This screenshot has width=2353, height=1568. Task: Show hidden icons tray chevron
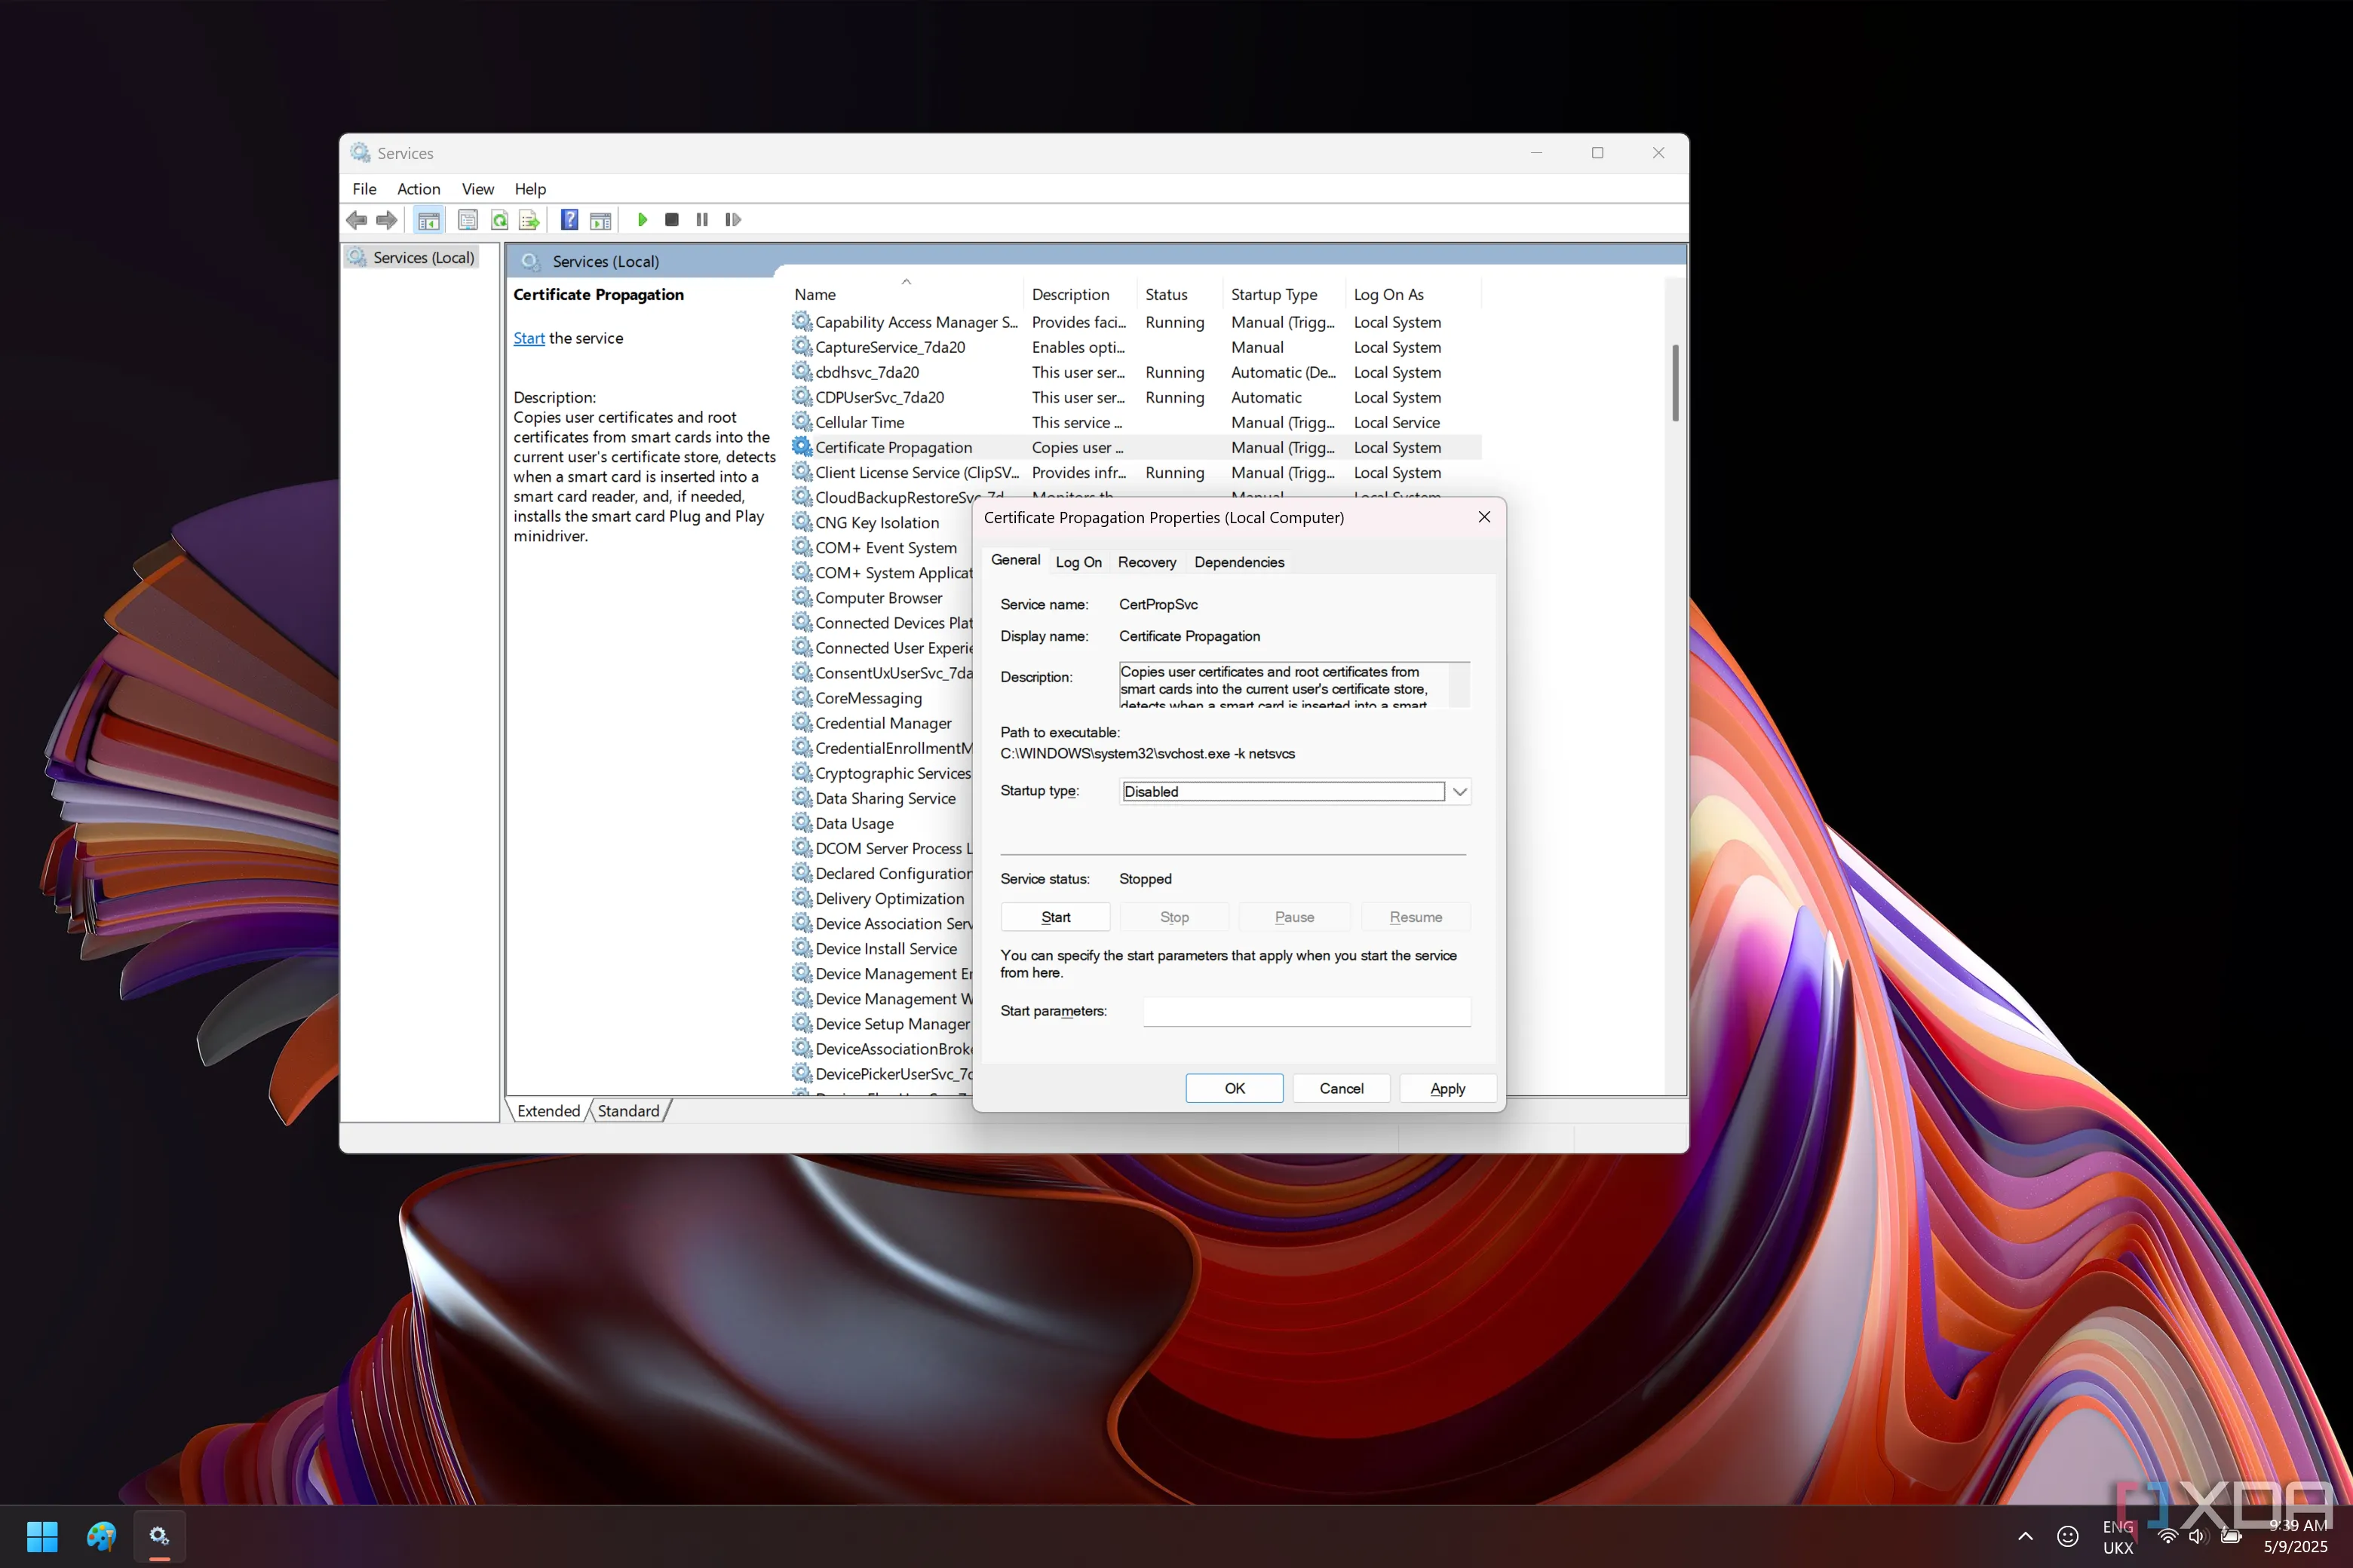click(x=2025, y=1536)
